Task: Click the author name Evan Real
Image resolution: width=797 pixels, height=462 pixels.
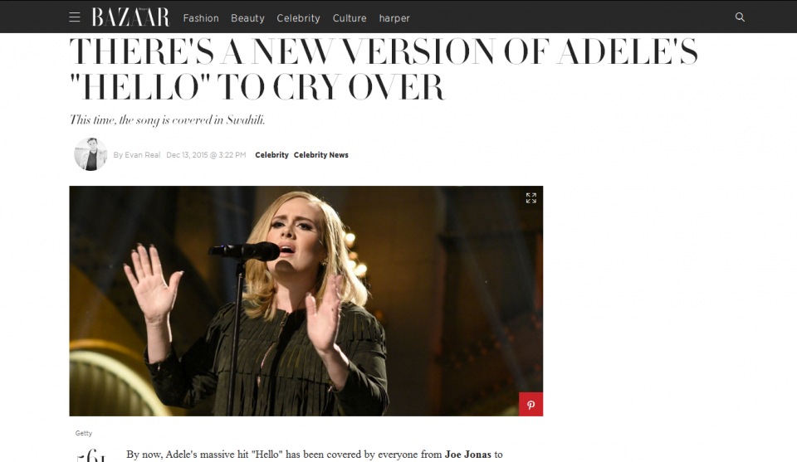Action: [143, 155]
